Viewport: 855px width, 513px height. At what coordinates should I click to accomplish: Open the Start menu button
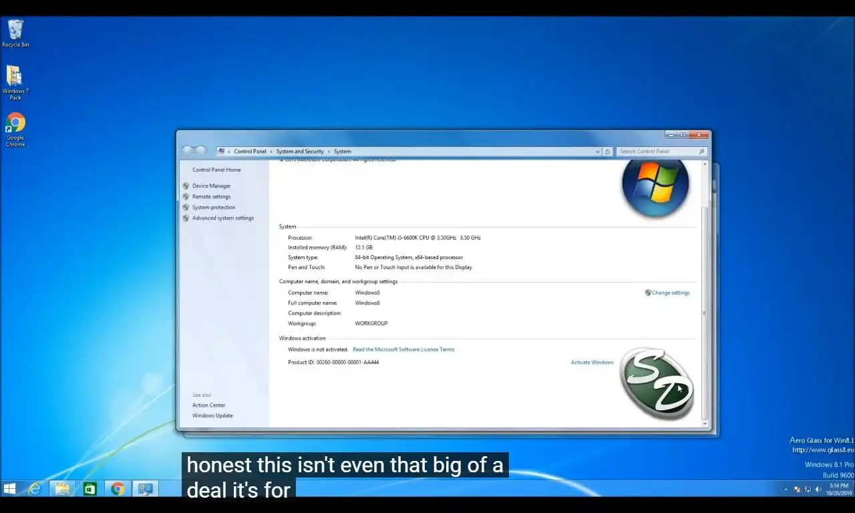point(9,489)
